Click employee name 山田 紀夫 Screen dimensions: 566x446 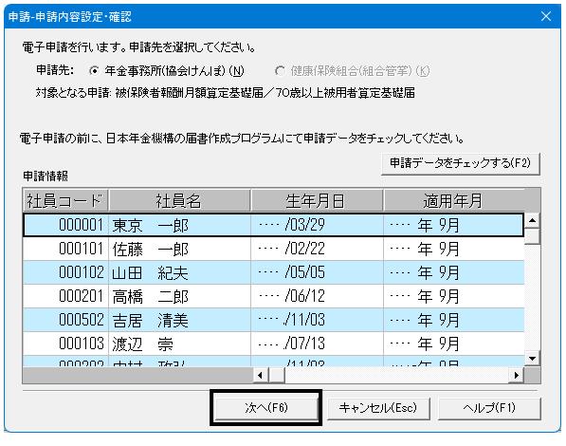pos(179,272)
